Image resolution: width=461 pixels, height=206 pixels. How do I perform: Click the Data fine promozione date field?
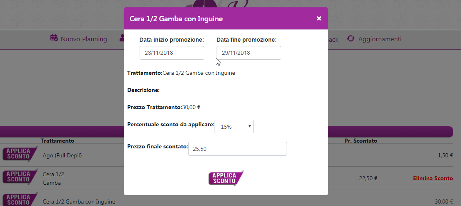coord(249,53)
